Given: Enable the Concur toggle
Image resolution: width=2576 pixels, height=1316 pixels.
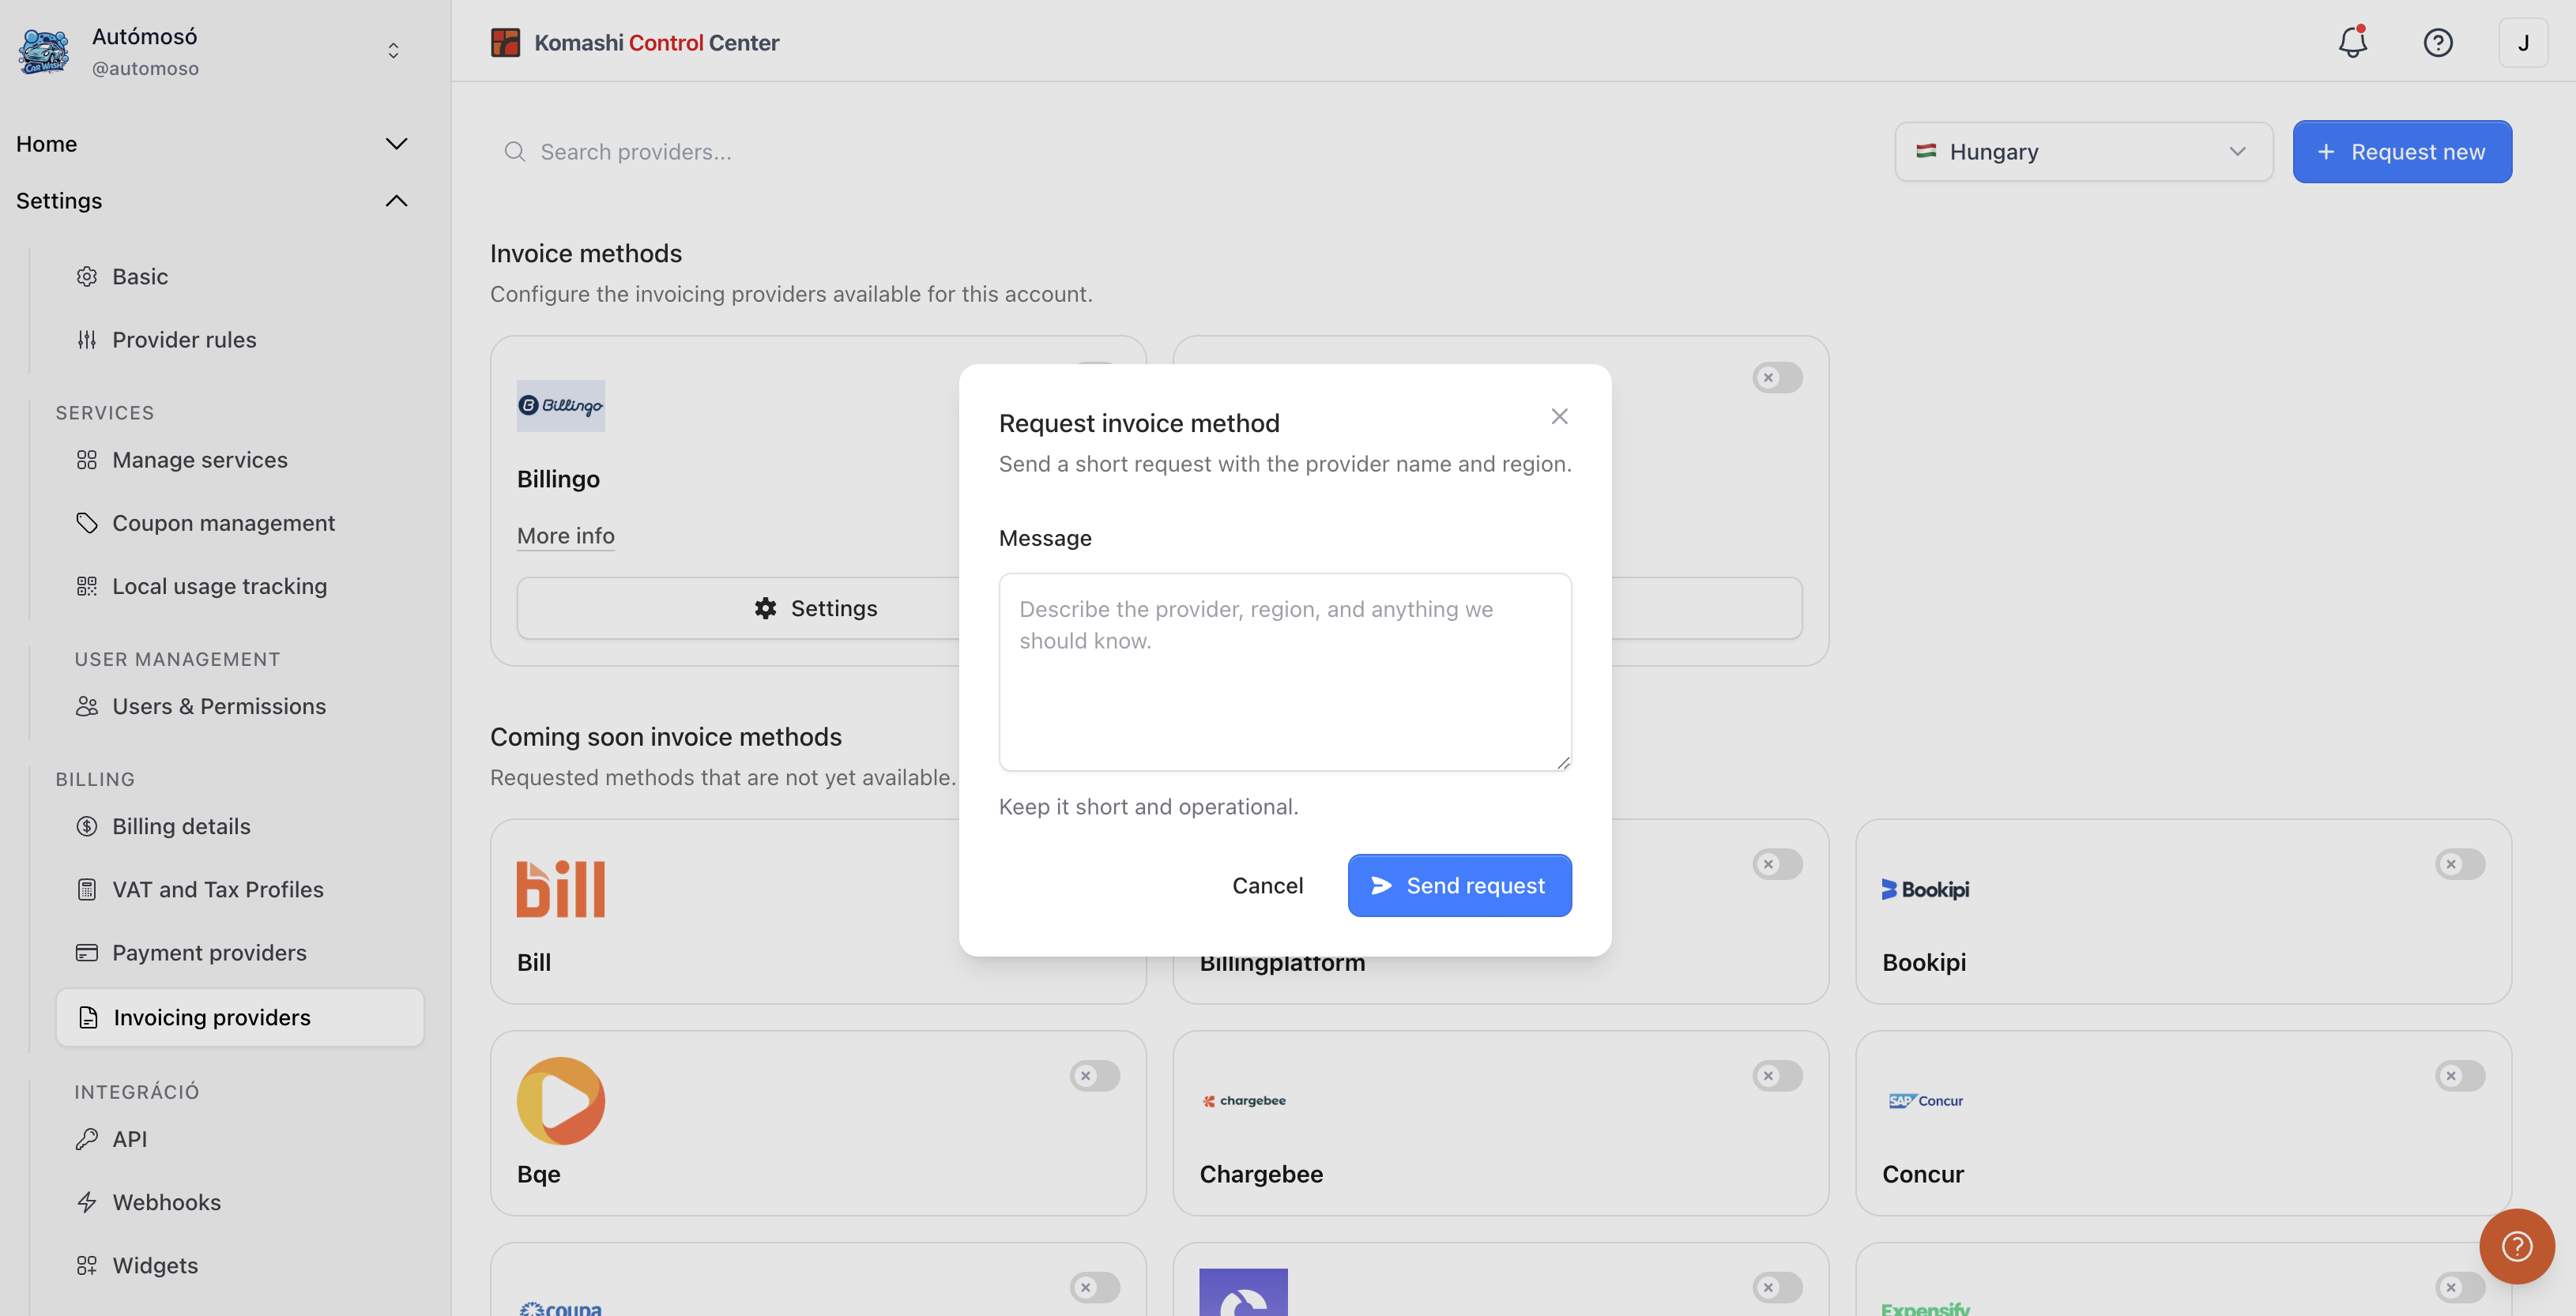Looking at the screenshot, I should pos(2460,1076).
